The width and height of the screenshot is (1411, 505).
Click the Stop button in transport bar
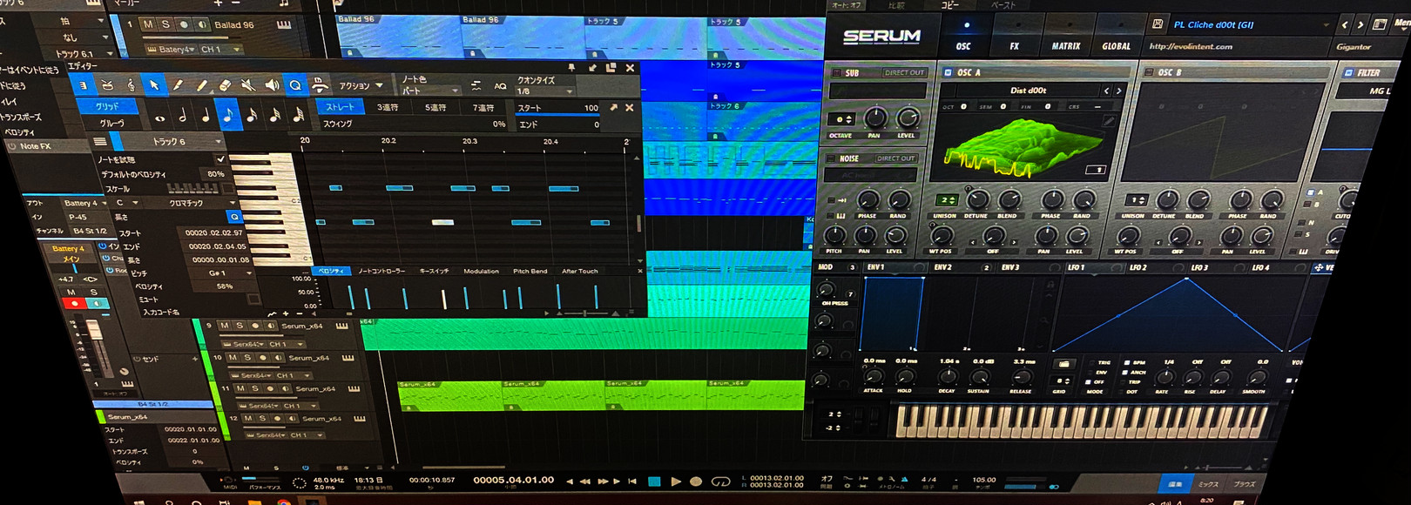(x=654, y=481)
